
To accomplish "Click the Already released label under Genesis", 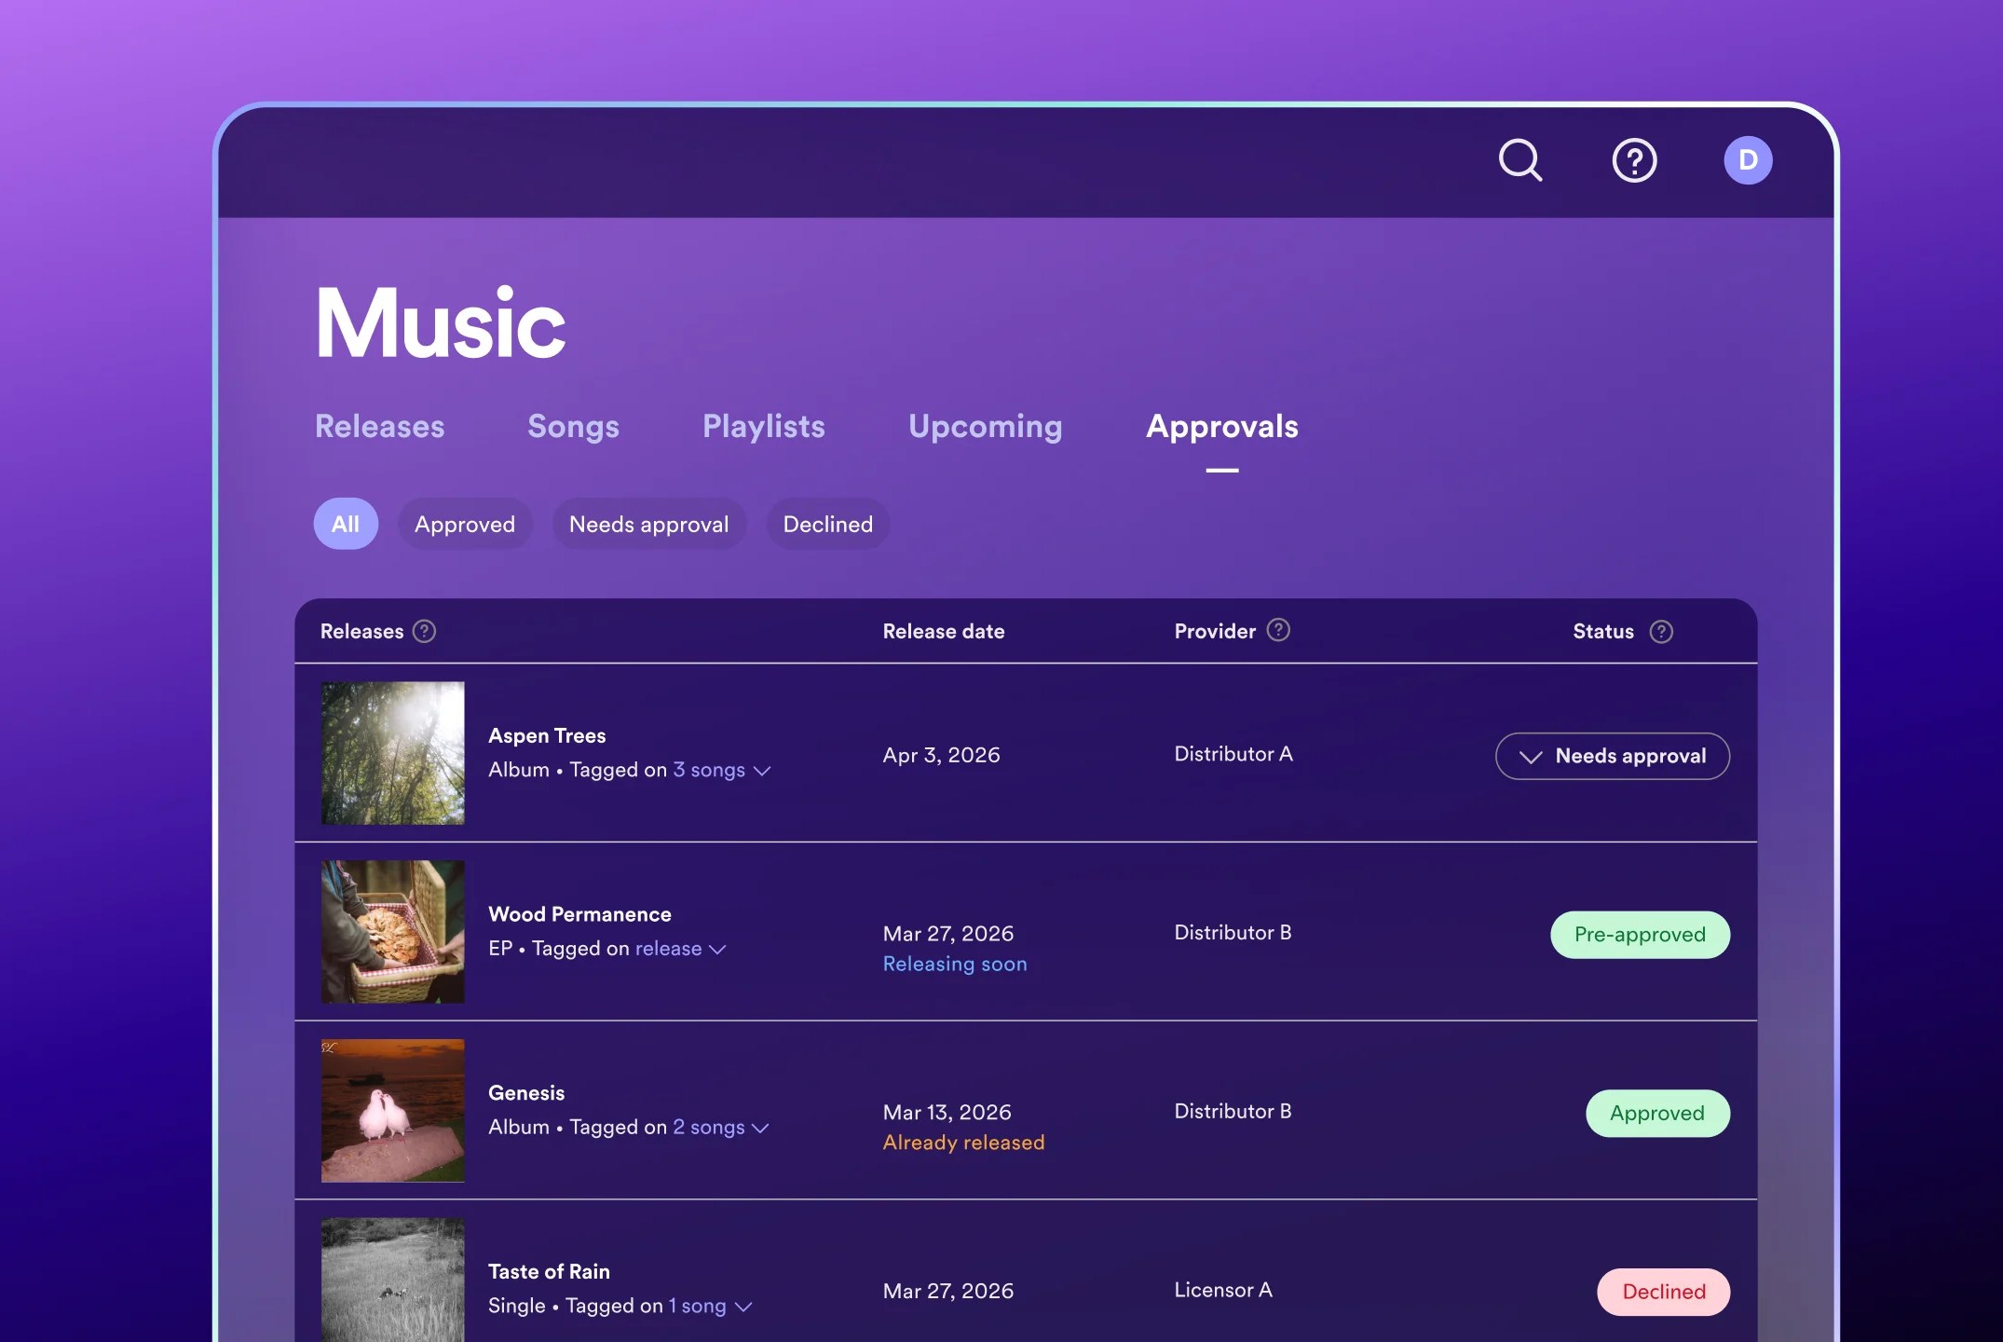I will [963, 1143].
